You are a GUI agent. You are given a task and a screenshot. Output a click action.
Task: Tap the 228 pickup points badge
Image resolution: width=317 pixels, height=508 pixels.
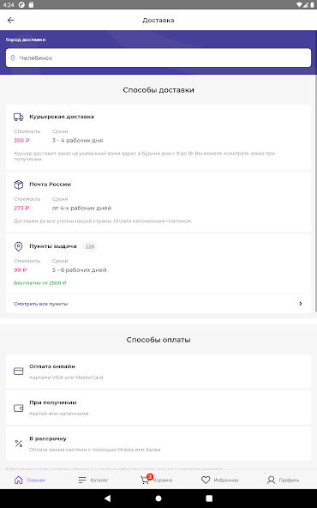pos(90,246)
